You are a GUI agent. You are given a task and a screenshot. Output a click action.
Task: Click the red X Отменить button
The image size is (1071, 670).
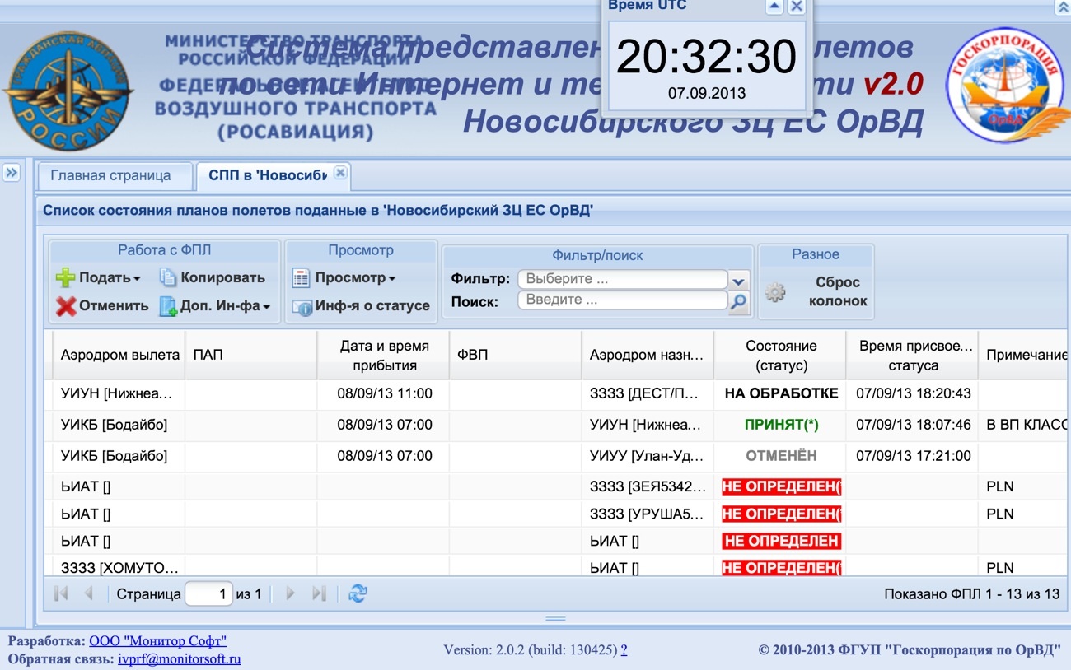[x=66, y=306]
